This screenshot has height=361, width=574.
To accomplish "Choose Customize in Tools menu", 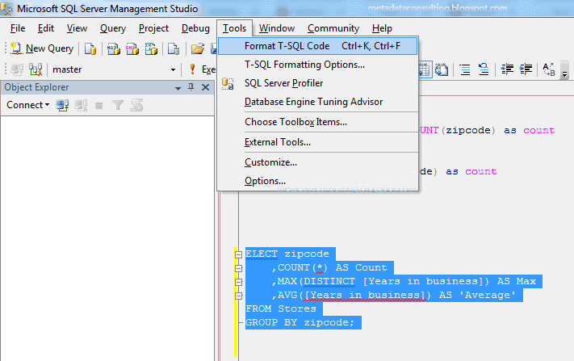I will 318,162.
